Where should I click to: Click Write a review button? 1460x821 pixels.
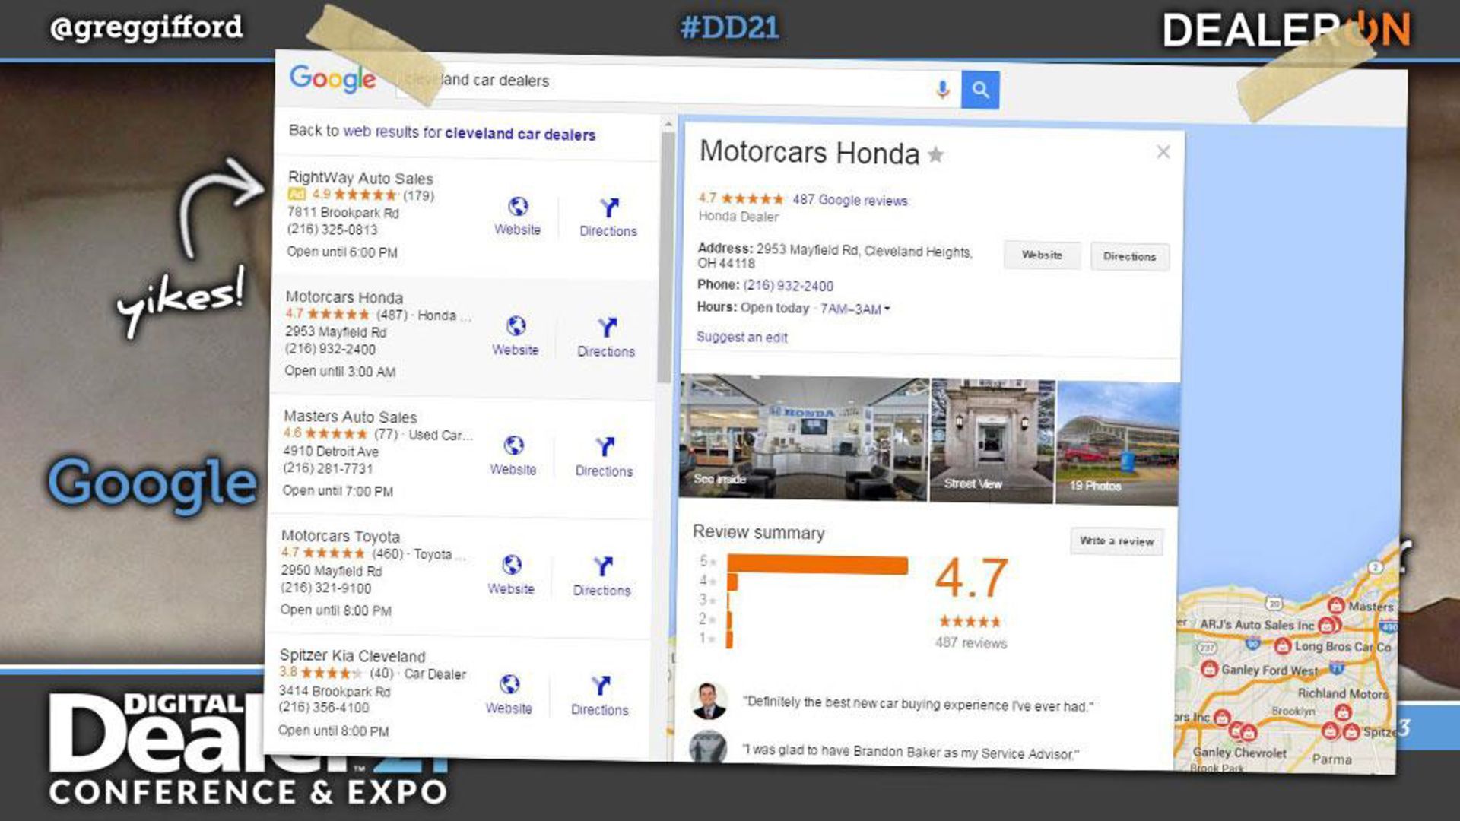point(1116,541)
